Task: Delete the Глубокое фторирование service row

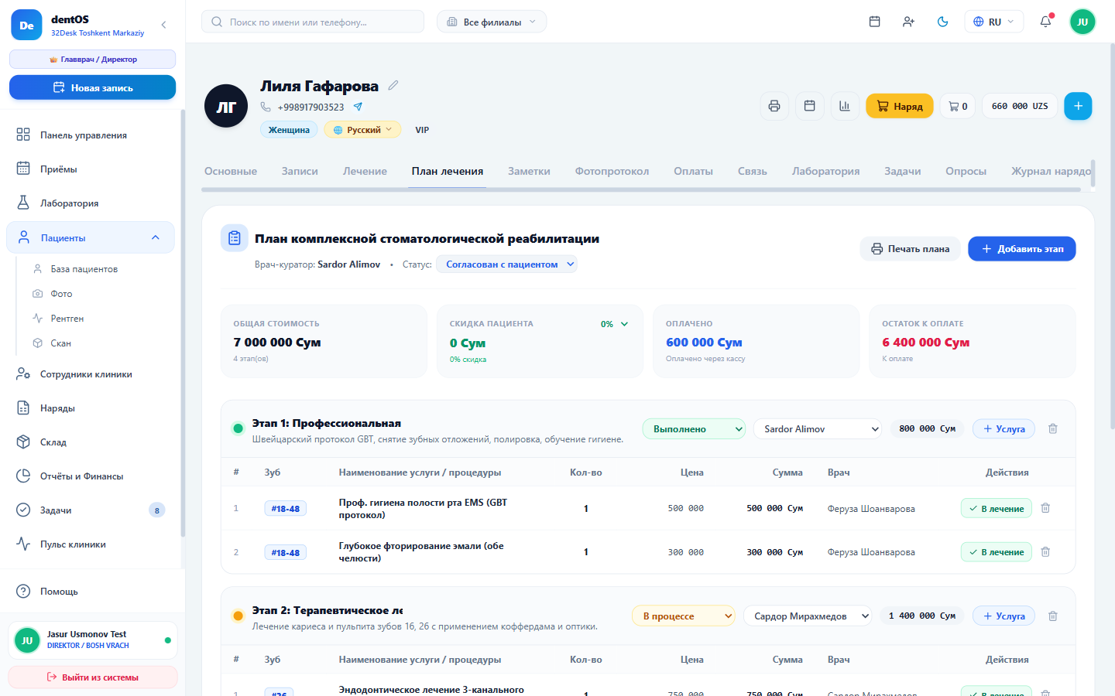Action: point(1045,552)
